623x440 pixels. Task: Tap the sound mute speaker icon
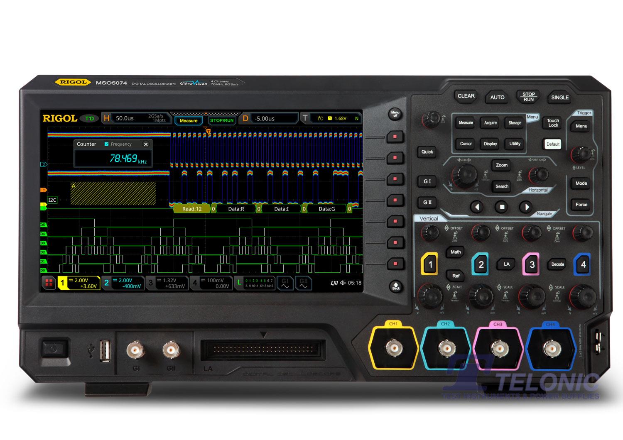pyautogui.click(x=343, y=283)
